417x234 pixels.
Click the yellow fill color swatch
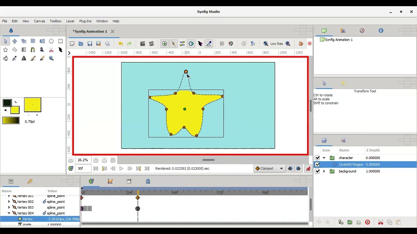point(15,110)
